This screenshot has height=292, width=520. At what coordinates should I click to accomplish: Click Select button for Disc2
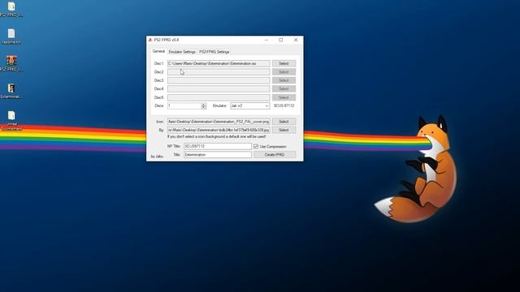click(x=284, y=72)
